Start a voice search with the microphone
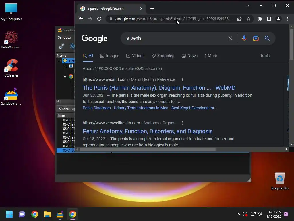The width and height of the screenshot is (294, 221). point(244,38)
